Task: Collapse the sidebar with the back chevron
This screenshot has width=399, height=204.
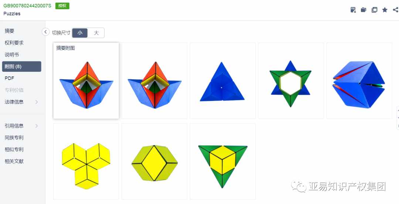Action: pos(45,32)
